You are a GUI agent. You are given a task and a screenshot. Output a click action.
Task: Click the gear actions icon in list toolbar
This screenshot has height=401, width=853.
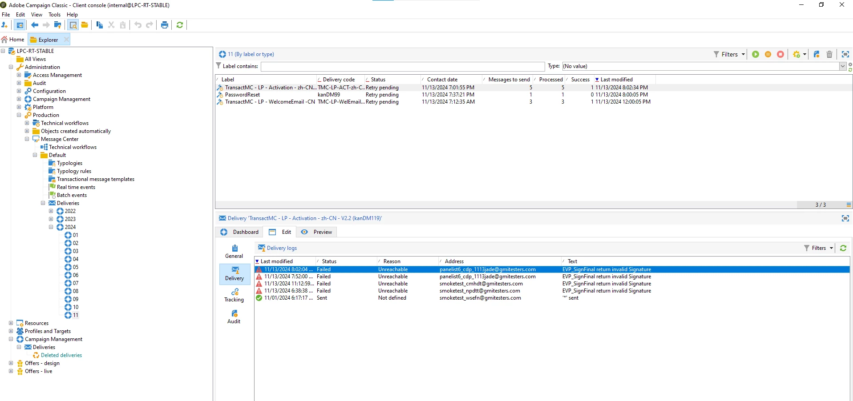point(796,54)
